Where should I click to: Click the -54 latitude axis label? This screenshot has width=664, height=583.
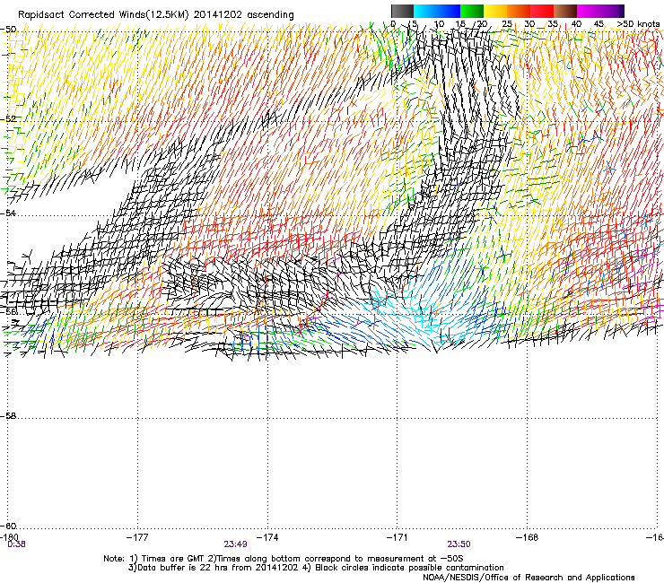[8, 213]
